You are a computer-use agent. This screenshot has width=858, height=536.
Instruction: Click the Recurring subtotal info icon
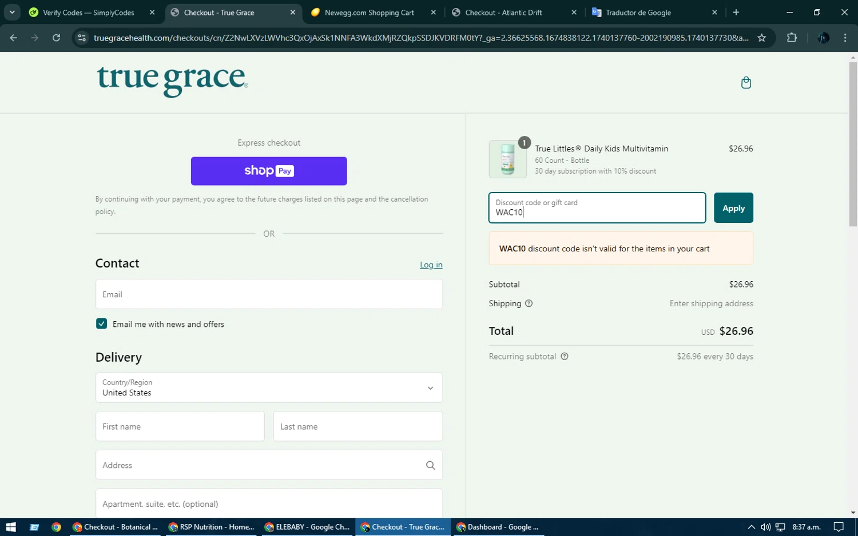click(x=565, y=357)
